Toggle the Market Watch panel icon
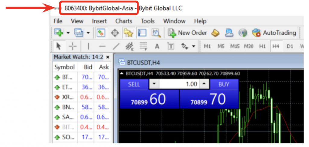The image size is (309, 147). pos(101,33)
